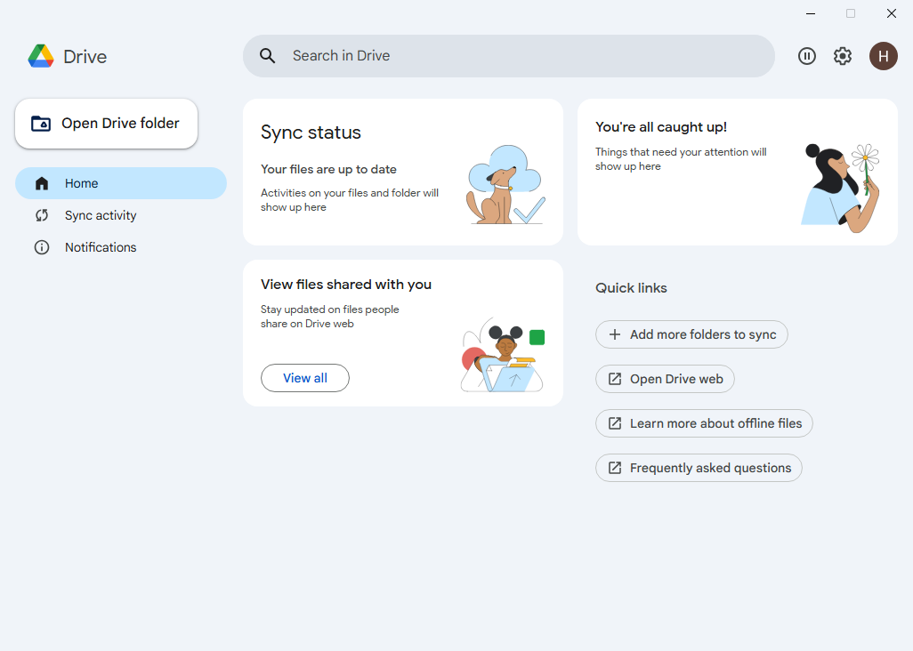Click the Sync activity icon

pyautogui.click(x=42, y=214)
